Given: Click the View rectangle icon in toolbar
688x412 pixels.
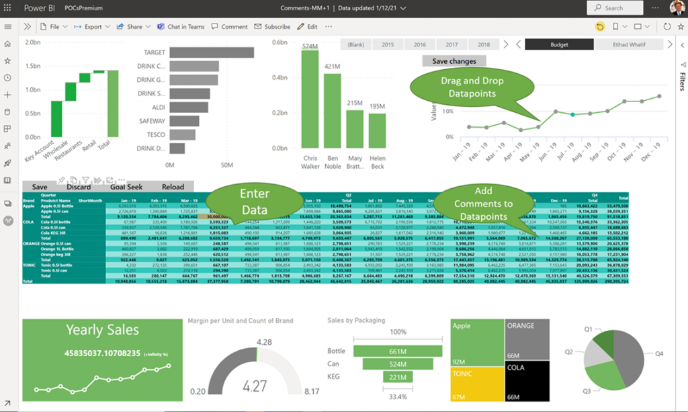Looking at the screenshot, I should tap(638, 27).
